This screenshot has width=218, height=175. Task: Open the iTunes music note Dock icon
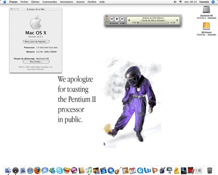[x=89, y=170]
